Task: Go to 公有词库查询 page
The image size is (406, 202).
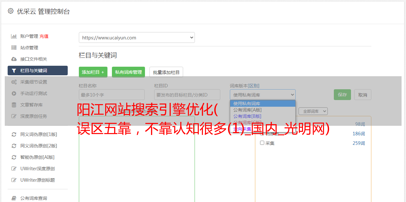Action: 33,198
